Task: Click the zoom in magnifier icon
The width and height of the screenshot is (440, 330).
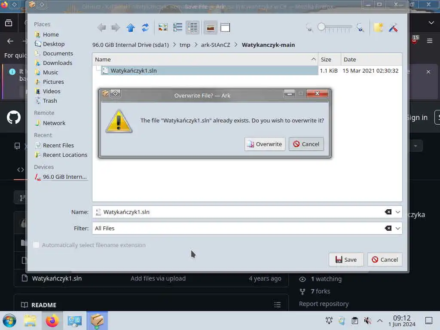Action: coord(360,28)
